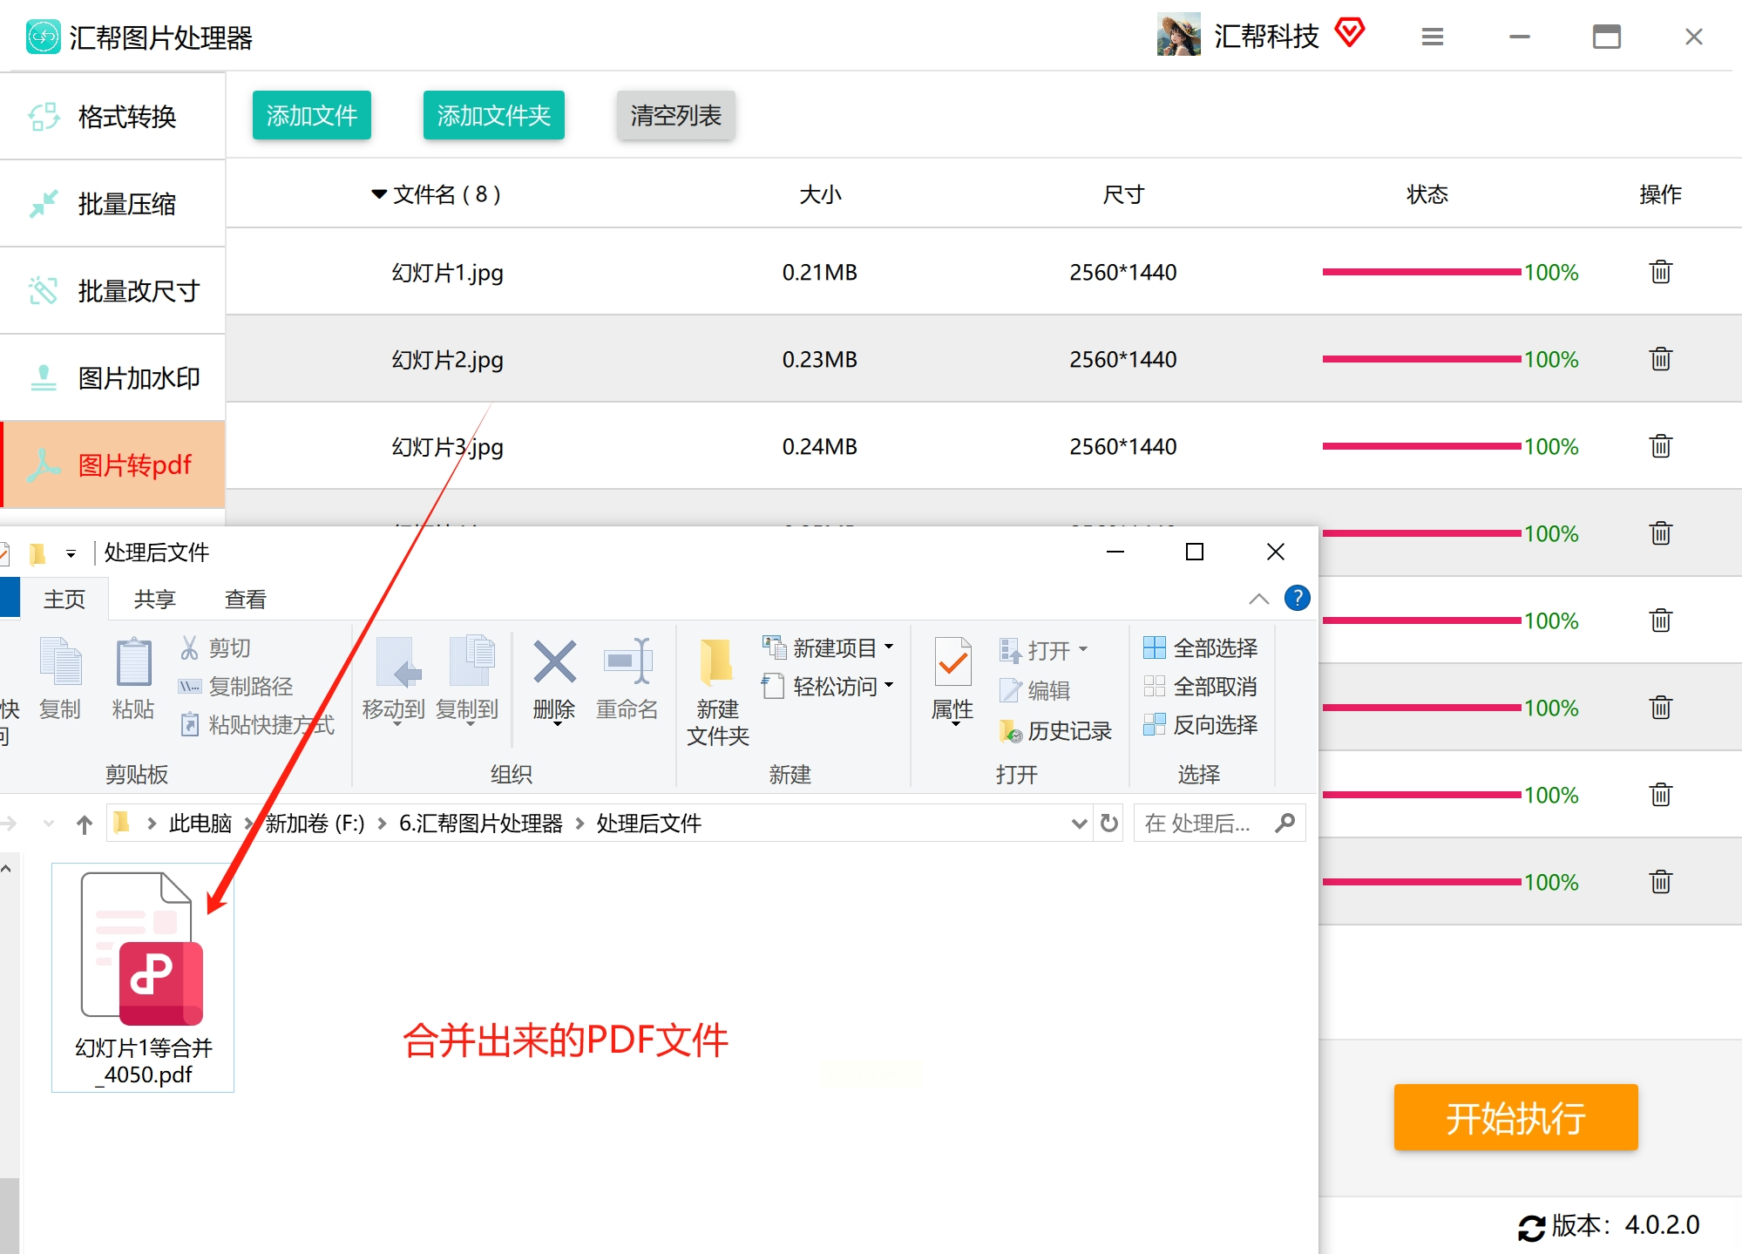1742x1254 pixels.
Task: Open the 共享 ribbon tab
Action: [154, 600]
